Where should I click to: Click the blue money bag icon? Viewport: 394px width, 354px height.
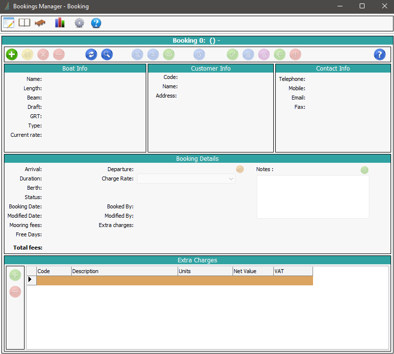point(199,54)
